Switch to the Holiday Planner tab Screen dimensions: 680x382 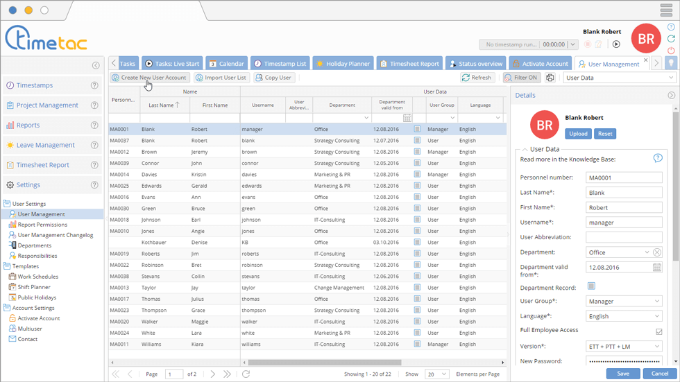tap(343, 64)
